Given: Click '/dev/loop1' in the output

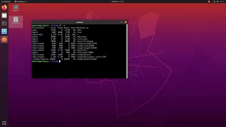Looking at the screenshot, I should 38,46.
